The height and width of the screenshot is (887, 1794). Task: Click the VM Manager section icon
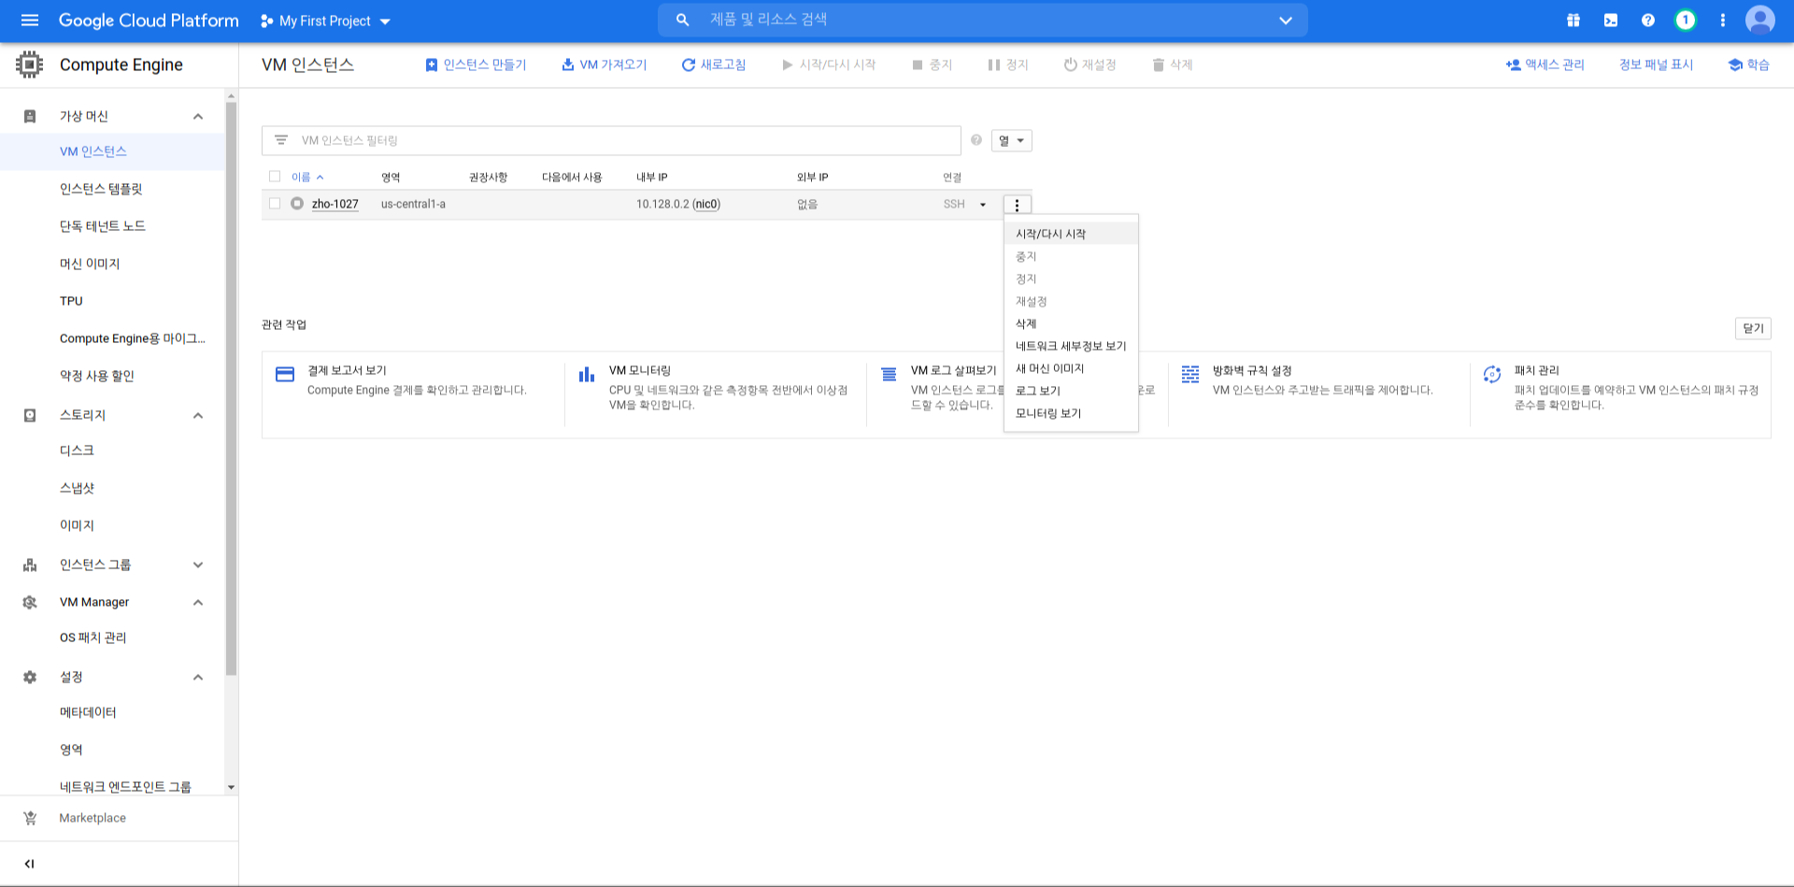[x=30, y=602]
